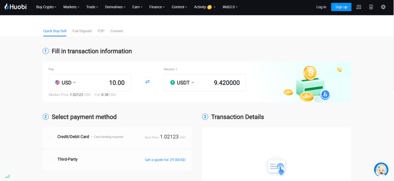Image resolution: width=394 pixels, height=181 pixels.
Task: Expand the Derivatives menu
Action: tap(115, 7)
